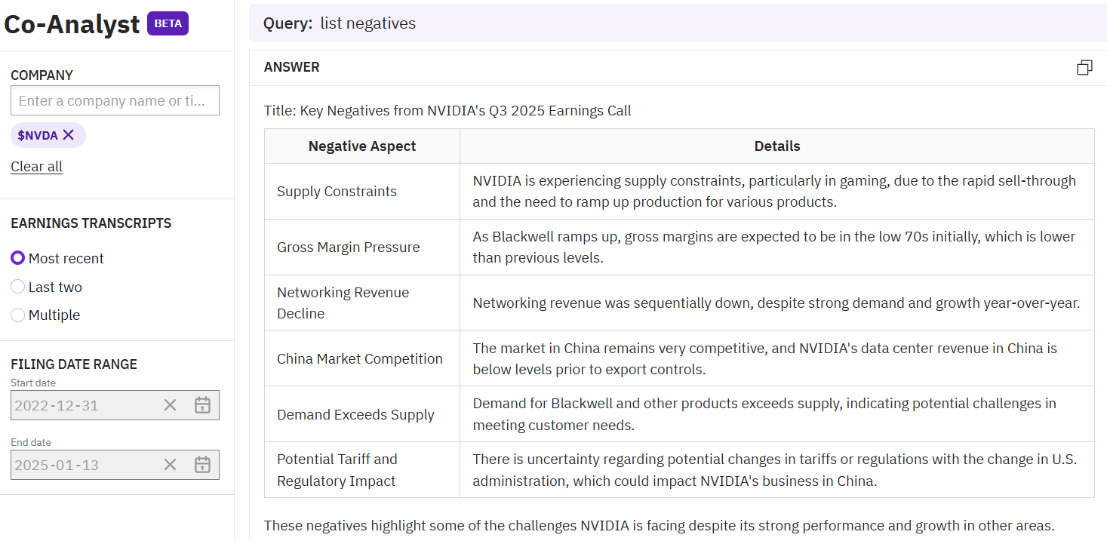The width and height of the screenshot is (1107, 541).
Task: Select the Last two transcripts option
Action: coord(18,287)
